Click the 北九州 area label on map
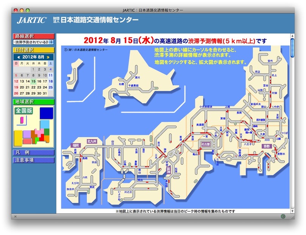The height and width of the screenshot is (235, 306). click(x=92, y=141)
